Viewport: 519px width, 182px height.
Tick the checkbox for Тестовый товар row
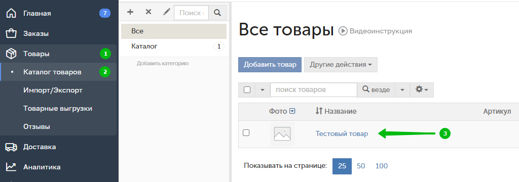(246, 133)
